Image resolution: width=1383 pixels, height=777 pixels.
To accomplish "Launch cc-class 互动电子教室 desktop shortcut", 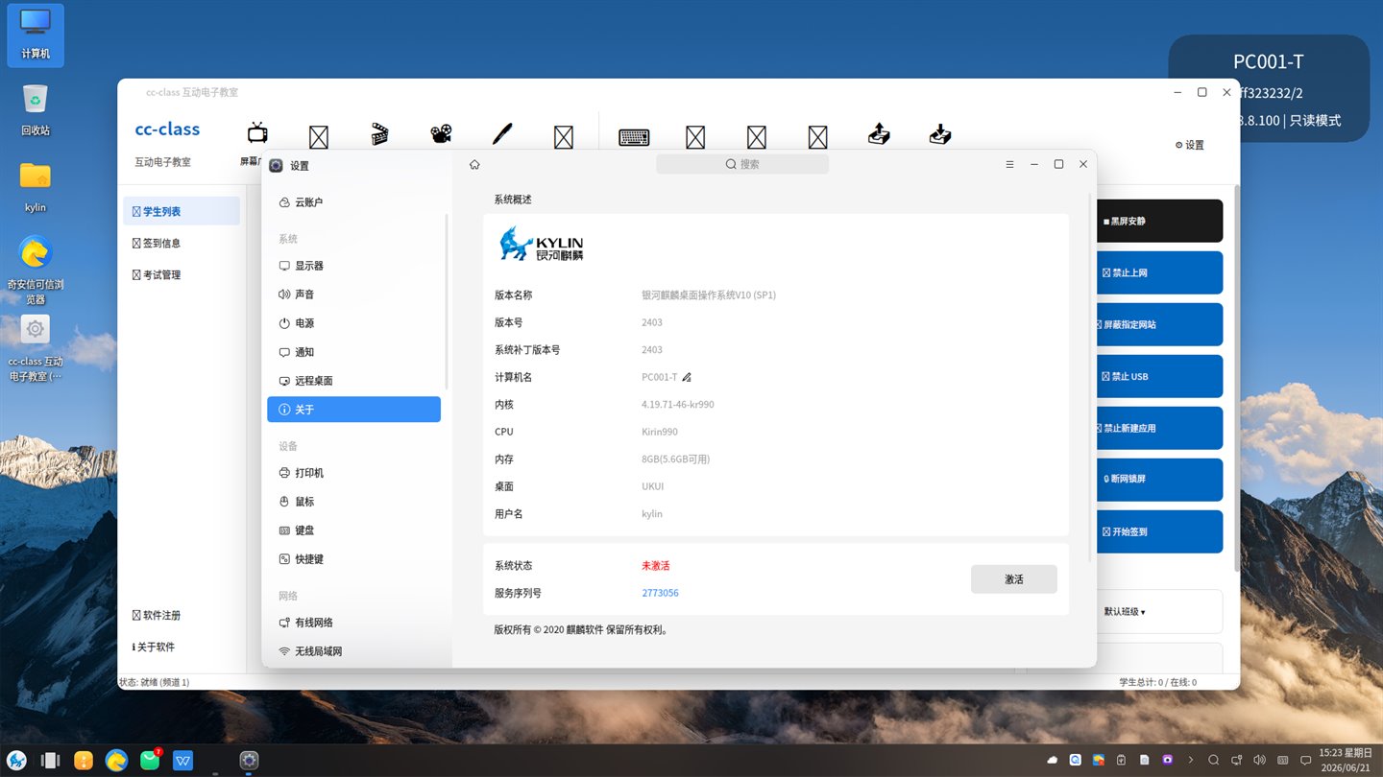I will [x=36, y=347].
